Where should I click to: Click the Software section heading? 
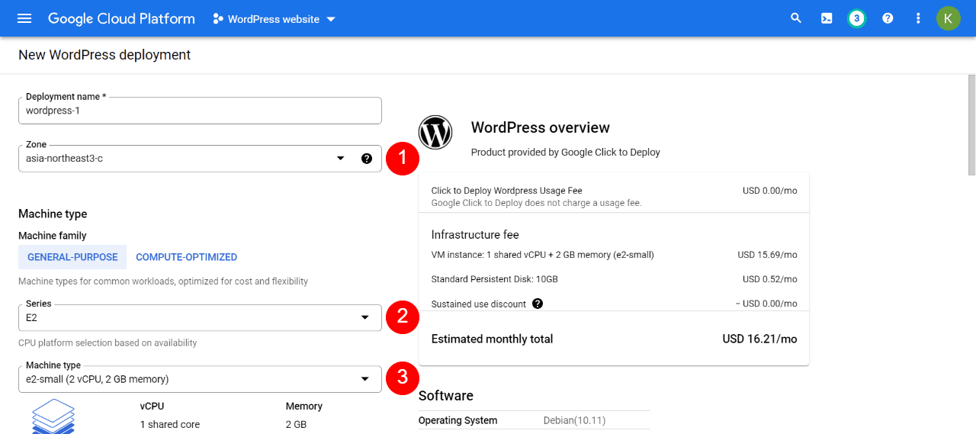tap(446, 395)
